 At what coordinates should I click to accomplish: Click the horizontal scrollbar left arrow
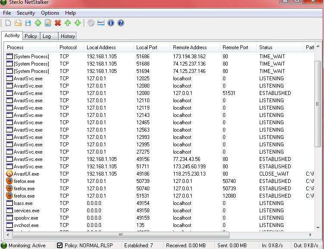point(8,235)
